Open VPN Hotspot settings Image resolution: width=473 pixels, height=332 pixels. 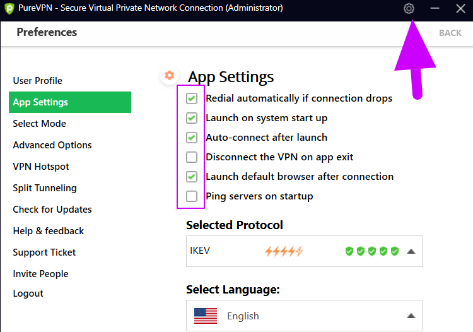tap(41, 167)
